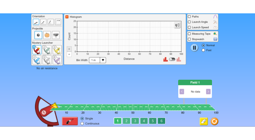The height and width of the screenshot is (140, 255).
Task: Enable the Measuring Tape checkbox
Action: [x=189, y=34]
